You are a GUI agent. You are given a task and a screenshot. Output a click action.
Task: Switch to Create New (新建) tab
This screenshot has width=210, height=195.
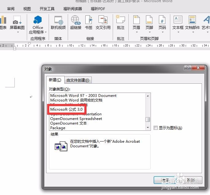tap(55, 80)
